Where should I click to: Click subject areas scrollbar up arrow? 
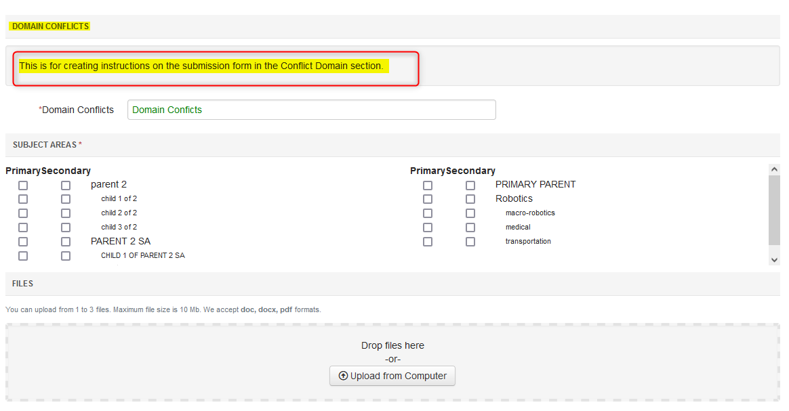[774, 169]
